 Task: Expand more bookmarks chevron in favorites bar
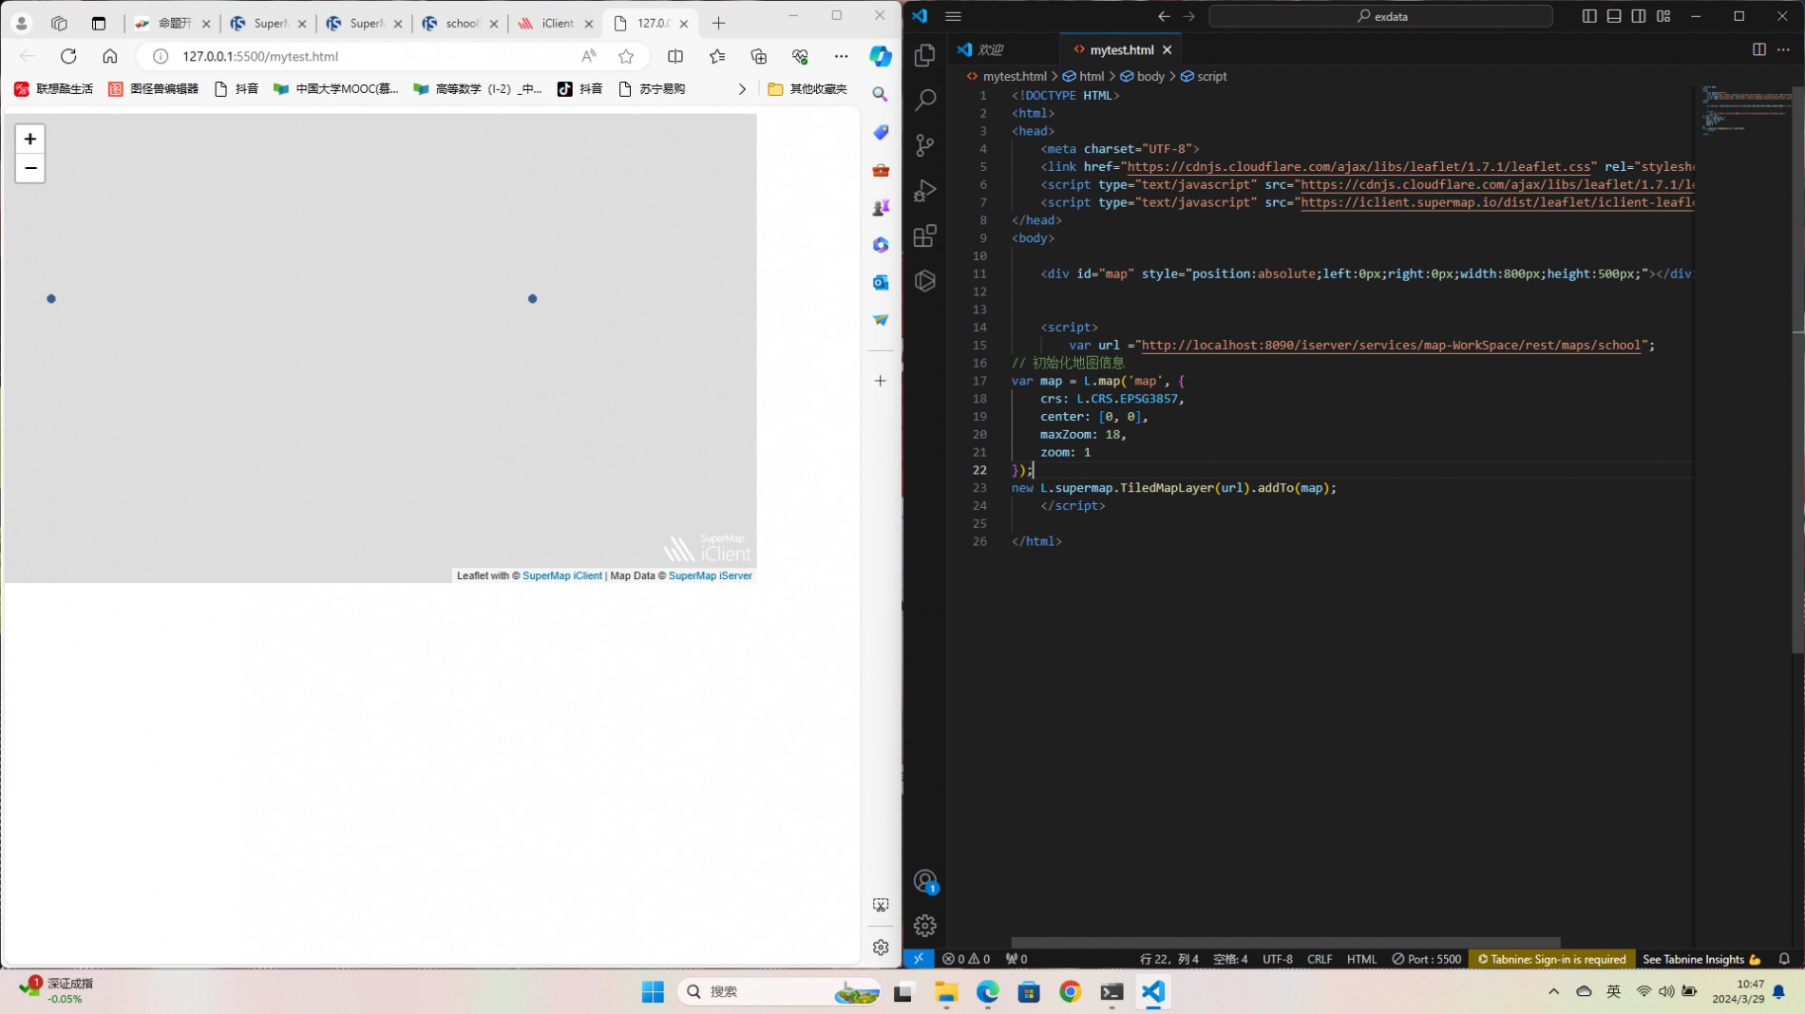pyautogui.click(x=742, y=88)
